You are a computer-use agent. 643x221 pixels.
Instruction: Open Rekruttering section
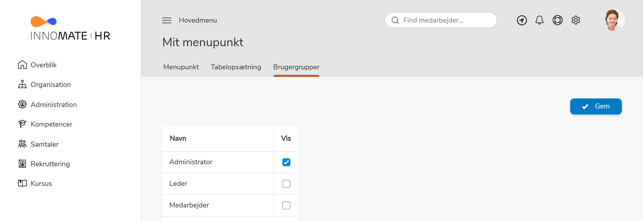(50, 164)
